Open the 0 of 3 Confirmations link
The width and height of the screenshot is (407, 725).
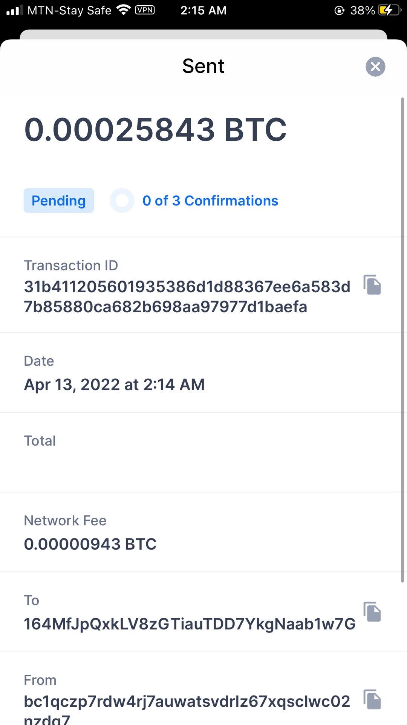210,201
